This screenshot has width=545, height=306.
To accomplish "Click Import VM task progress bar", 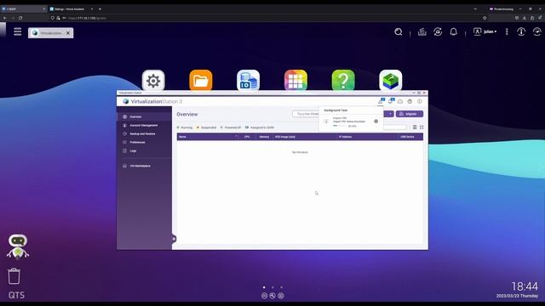I will [x=339, y=126].
